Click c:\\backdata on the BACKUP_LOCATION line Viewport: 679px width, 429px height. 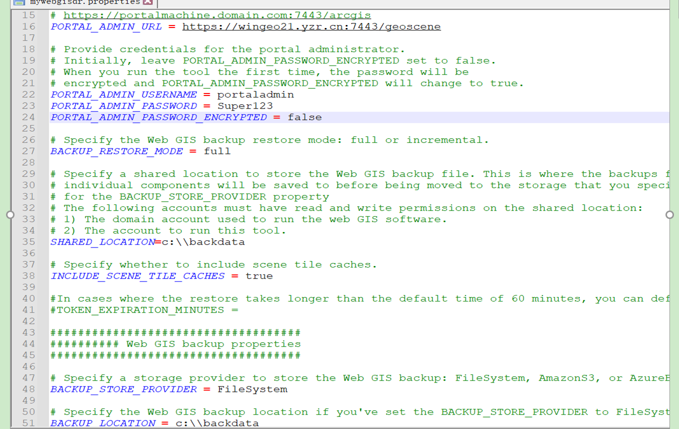pyautogui.click(x=217, y=423)
